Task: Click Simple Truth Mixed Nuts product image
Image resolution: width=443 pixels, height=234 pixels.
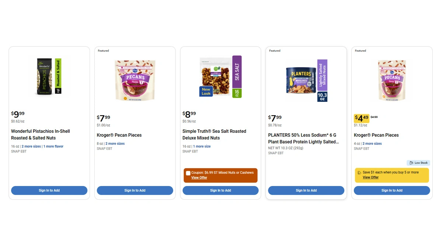Action: (220, 76)
